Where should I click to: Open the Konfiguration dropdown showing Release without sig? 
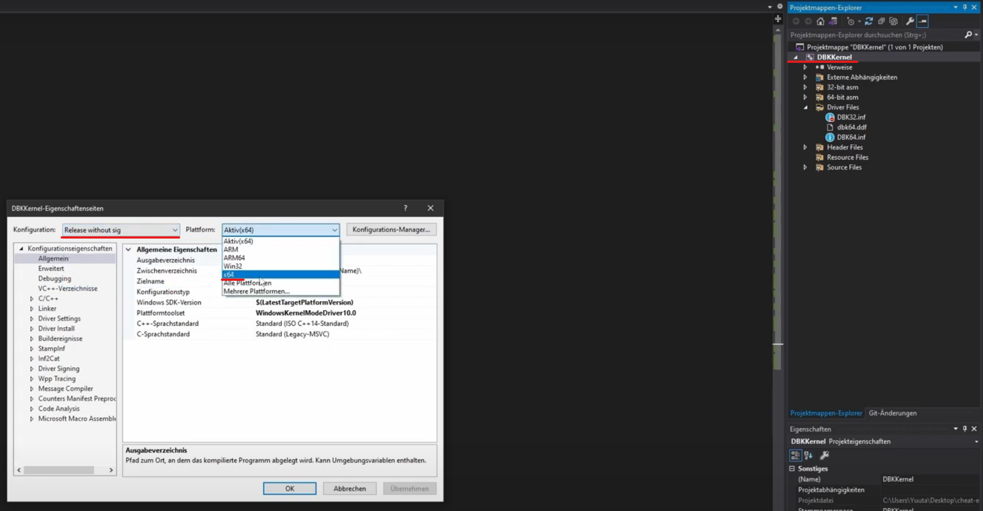pyautogui.click(x=121, y=230)
